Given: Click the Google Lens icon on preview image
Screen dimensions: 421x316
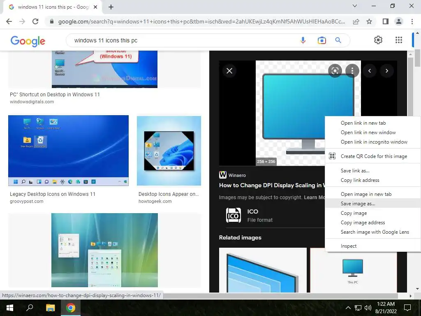Looking at the screenshot, I should (x=335, y=71).
